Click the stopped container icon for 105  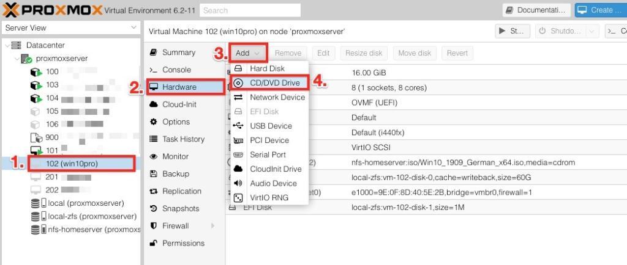36,111
